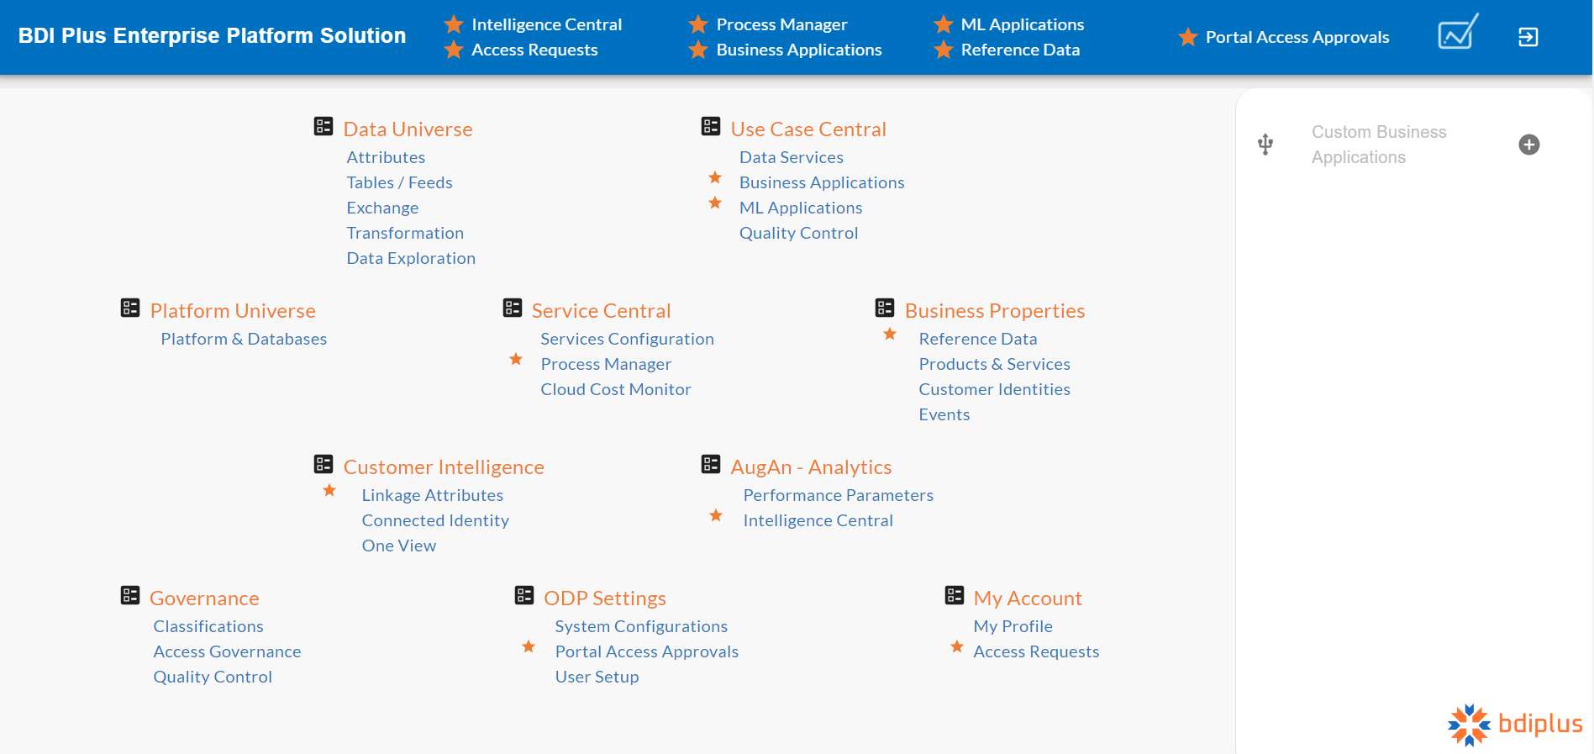This screenshot has width=1594, height=754.
Task: Click the Data Universe section icon
Action: click(324, 127)
